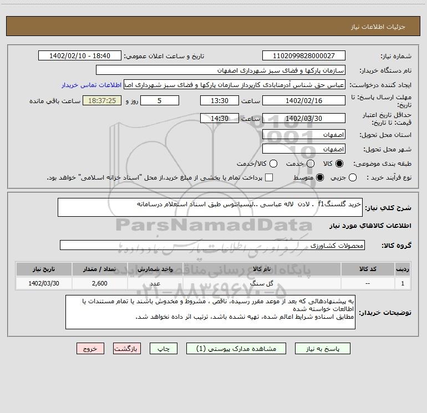Screen dimensions: 427x413
Task: Click the شرح کلی نیاز description box
Action: 210,207
